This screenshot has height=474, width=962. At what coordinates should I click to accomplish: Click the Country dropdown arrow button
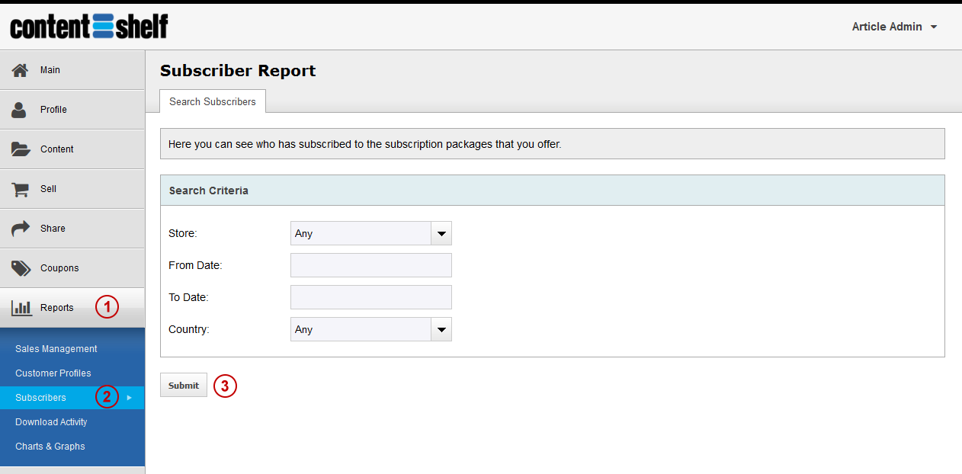pos(441,330)
